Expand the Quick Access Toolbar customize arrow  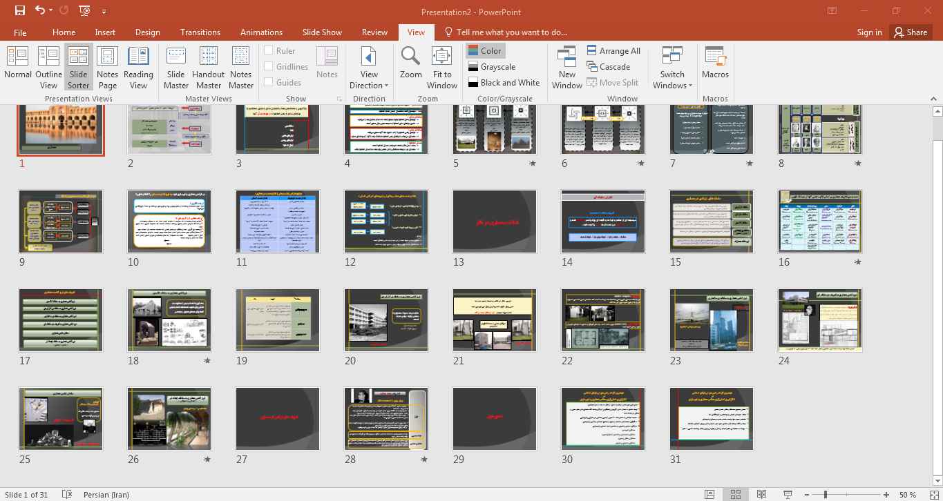click(x=104, y=12)
